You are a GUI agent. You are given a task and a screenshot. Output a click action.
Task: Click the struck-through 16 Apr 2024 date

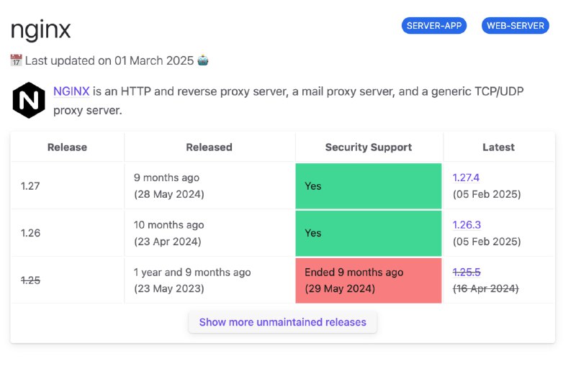click(485, 288)
